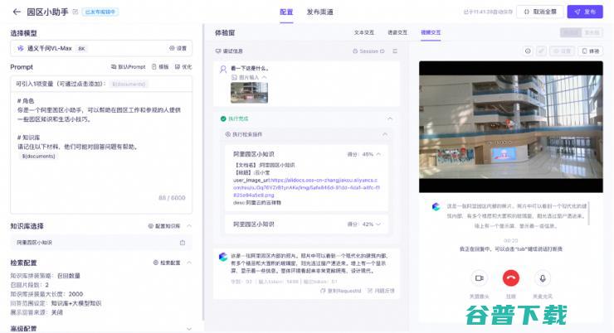Viewport: 614px width, 333px height.
Task: Open model 设置 for 通义千问VL-Max
Action: click(x=178, y=48)
